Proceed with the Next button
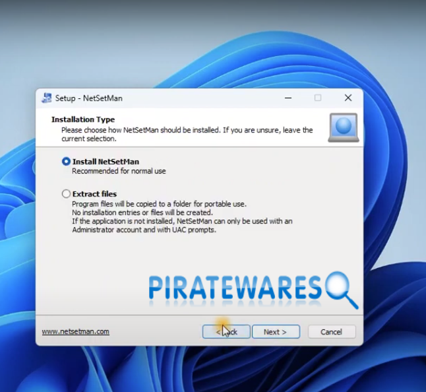Screen dimensions: 426x392 [276, 332]
